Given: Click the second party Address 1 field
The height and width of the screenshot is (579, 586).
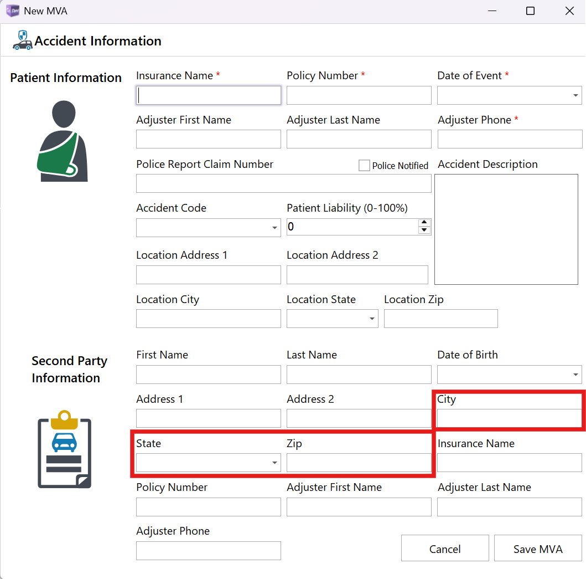Looking at the screenshot, I should point(209,418).
